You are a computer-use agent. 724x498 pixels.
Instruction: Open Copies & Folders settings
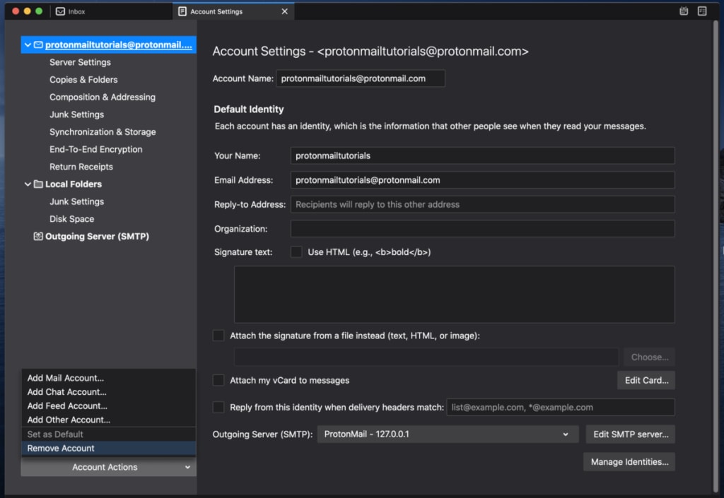[x=83, y=80]
